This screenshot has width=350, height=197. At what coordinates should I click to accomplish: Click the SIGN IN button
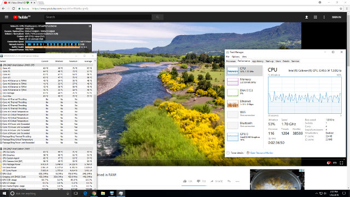pyautogui.click(x=336, y=17)
